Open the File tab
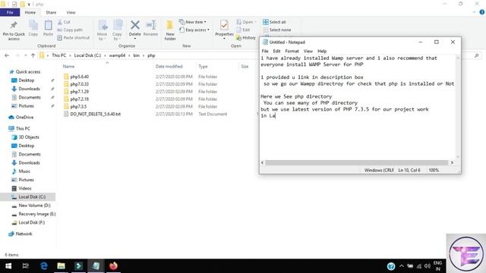This screenshot has width=486, height=273. click(x=10, y=12)
